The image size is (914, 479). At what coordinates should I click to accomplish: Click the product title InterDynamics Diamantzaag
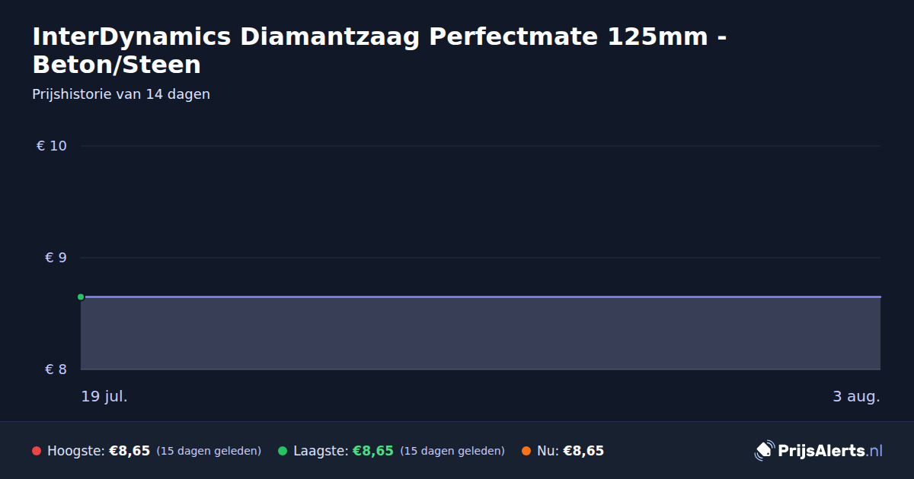click(x=379, y=50)
